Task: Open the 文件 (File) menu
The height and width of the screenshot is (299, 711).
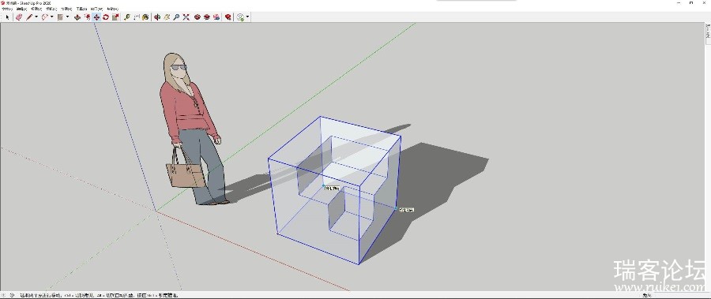Action: pyautogui.click(x=7, y=9)
